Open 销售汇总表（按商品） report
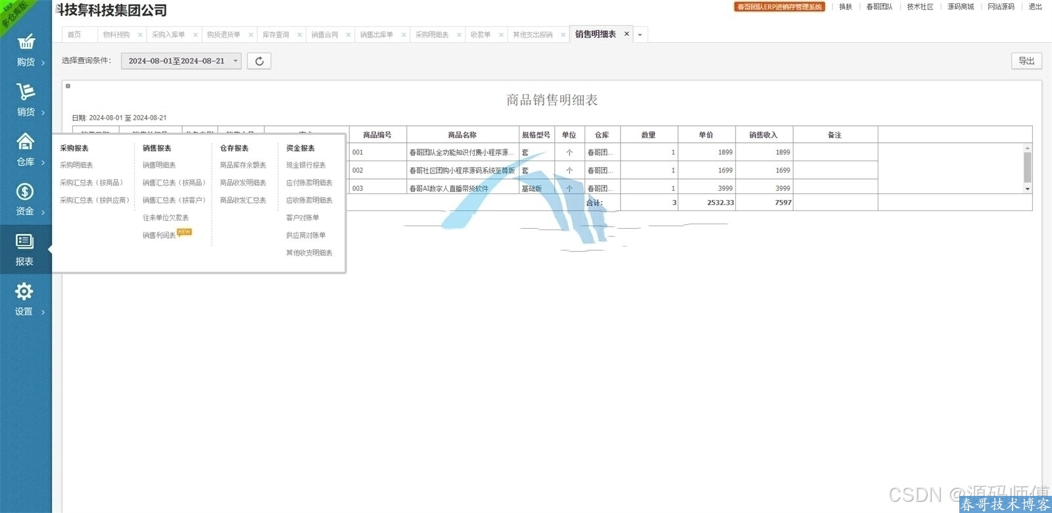 (x=175, y=183)
